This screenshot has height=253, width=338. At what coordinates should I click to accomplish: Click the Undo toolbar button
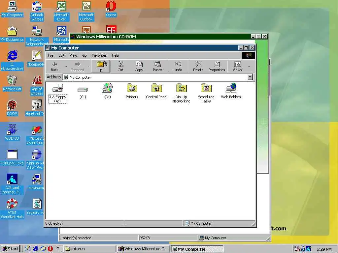tap(178, 67)
